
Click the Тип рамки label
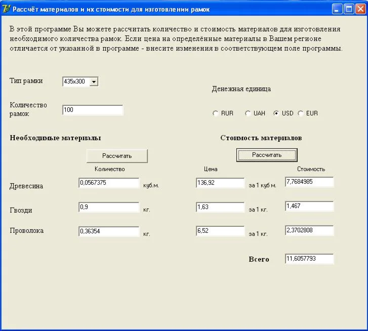pyautogui.click(x=26, y=80)
